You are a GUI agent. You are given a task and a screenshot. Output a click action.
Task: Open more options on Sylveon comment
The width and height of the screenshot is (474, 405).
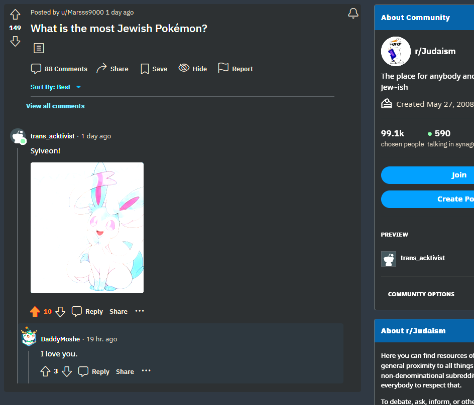[x=140, y=311]
